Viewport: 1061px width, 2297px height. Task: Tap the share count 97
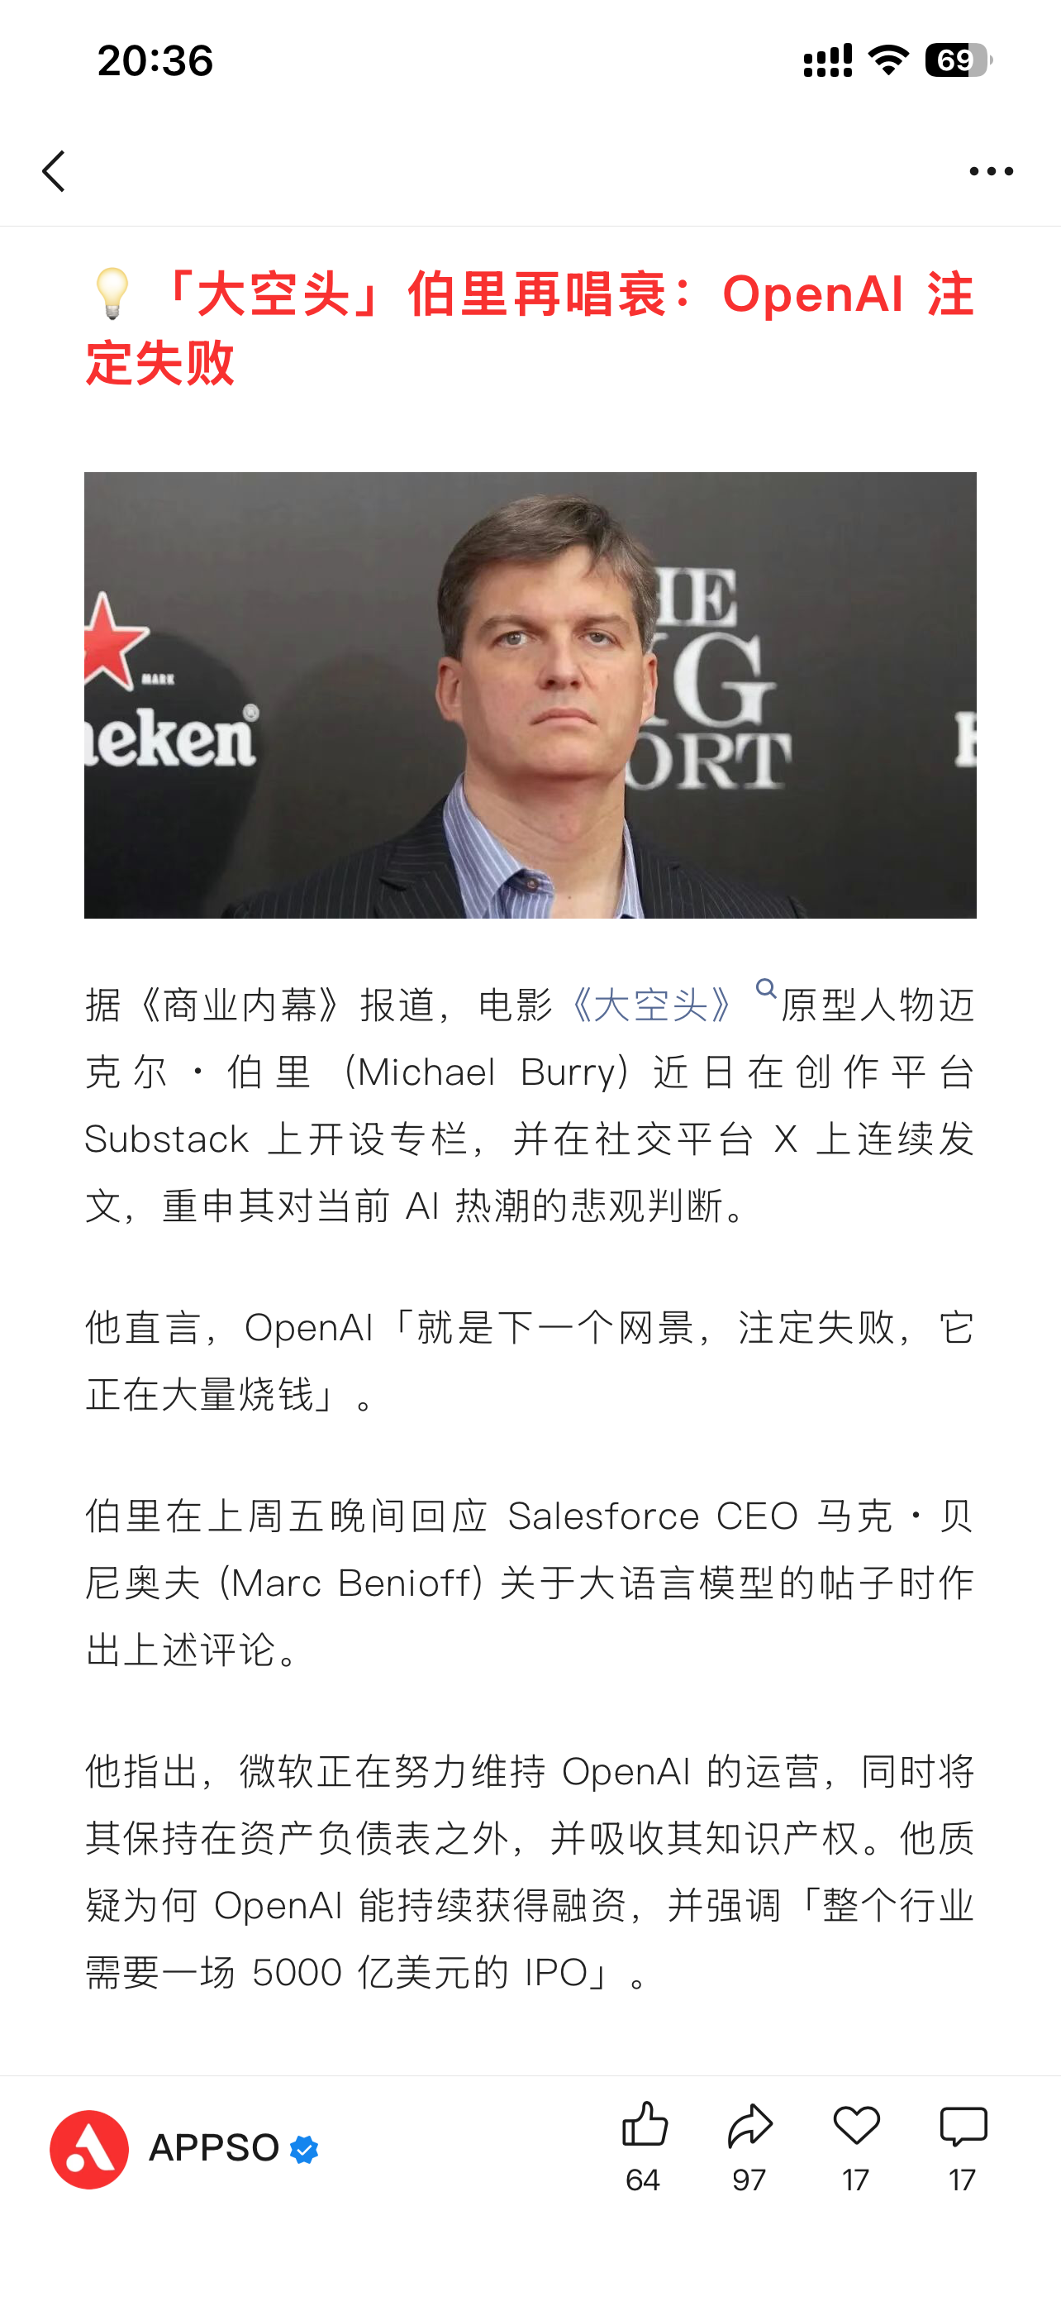click(x=749, y=2180)
